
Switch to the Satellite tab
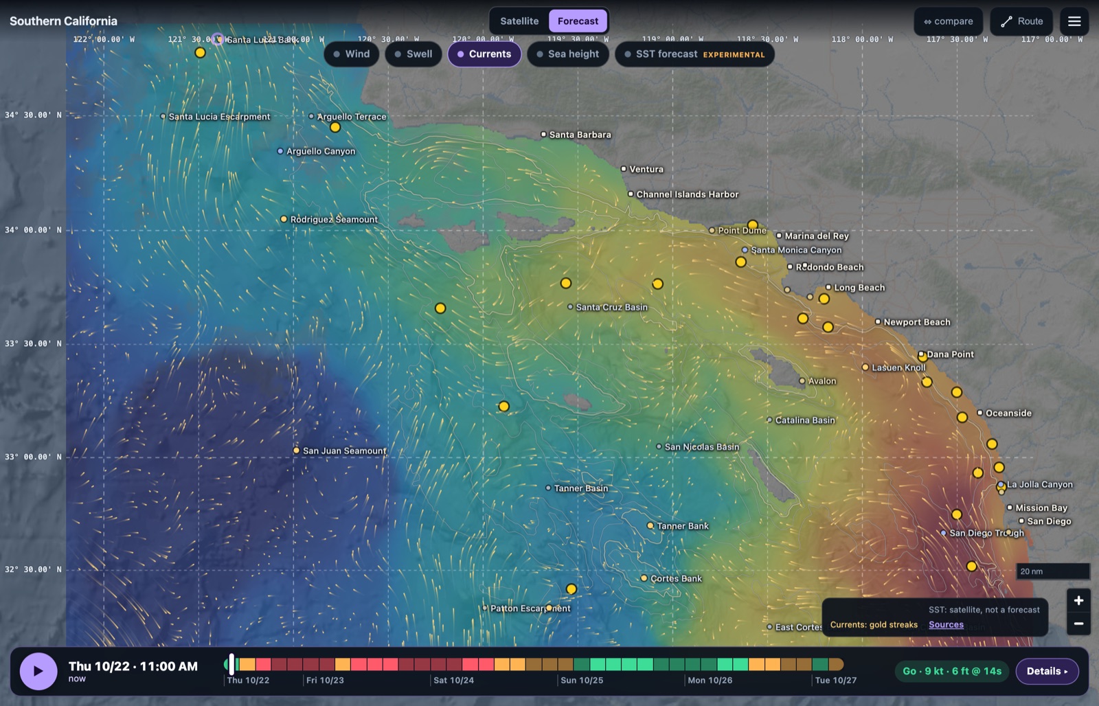click(519, 21)
